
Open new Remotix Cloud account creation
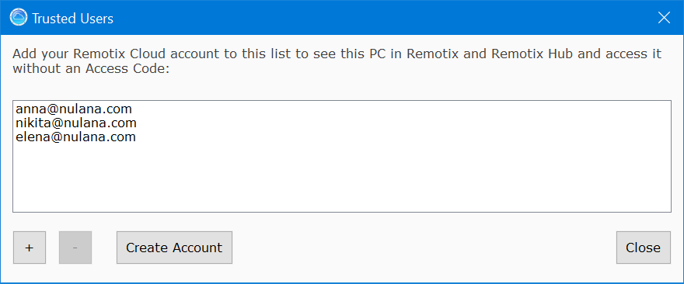[x=174, y=248]
